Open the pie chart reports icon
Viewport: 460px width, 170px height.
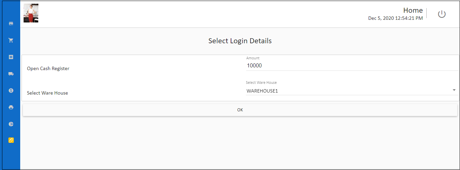tap(11, 124)
